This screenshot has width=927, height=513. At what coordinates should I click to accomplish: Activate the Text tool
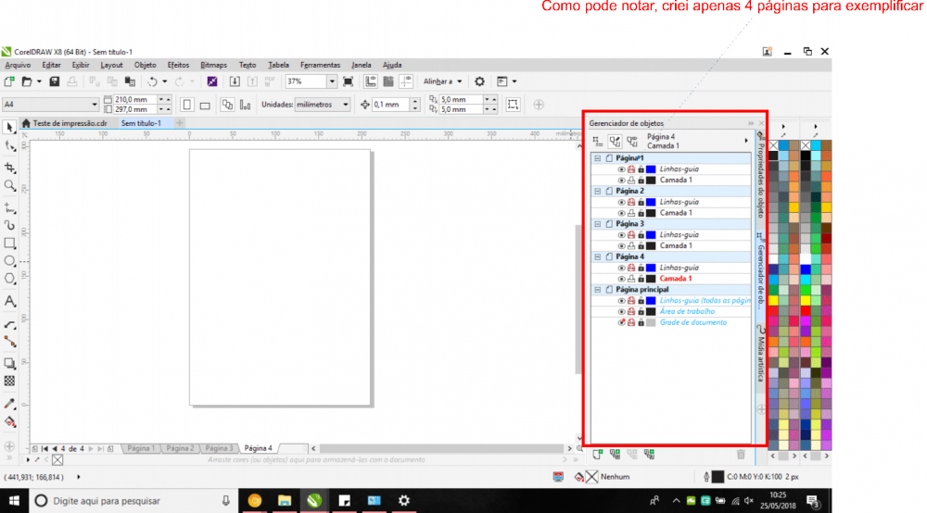(x=10, y=301)
